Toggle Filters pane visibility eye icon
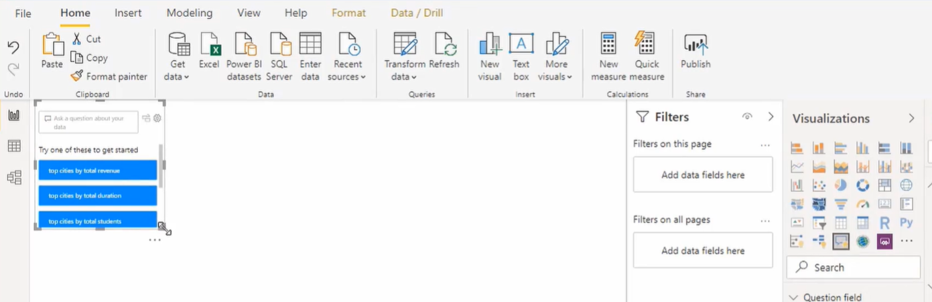 click(x=747, y=117)
